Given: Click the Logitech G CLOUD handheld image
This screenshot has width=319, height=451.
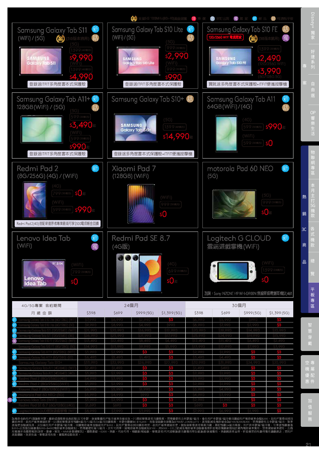Looking at the screenshot, I should point(233,271).
